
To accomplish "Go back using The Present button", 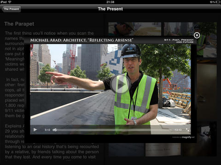I will pyautogui.click(x=11, y=9).
